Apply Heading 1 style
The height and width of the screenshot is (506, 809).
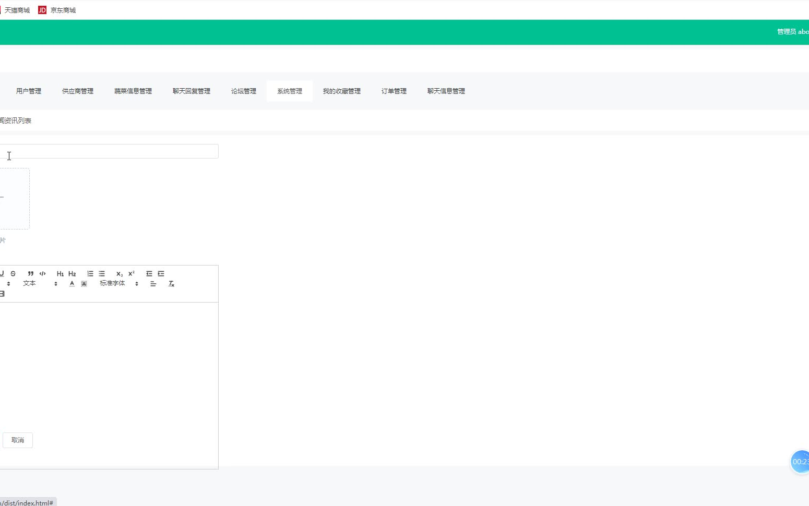[x=60, y=274]
